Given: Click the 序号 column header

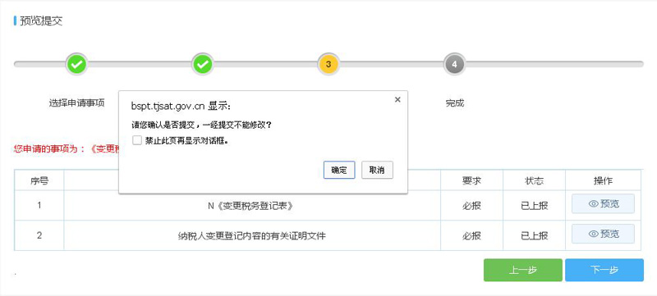Looking at the screenshot, I should click(x=39, y=180).
